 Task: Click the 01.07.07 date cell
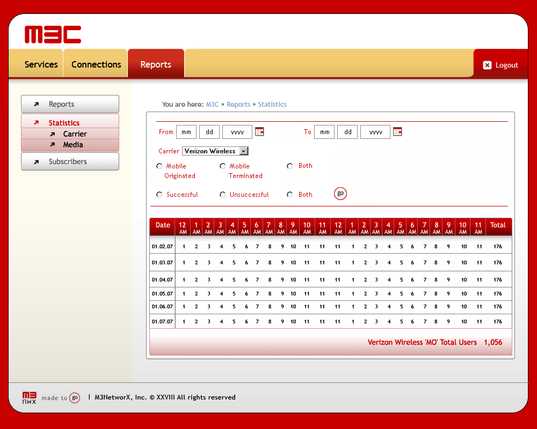pyautogui.click(x=162, y=322)
